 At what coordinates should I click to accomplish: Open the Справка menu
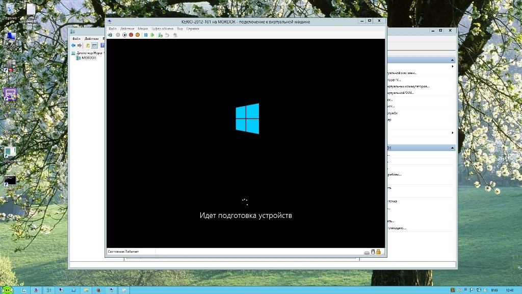pyautogui.click(x=193, y=29)
